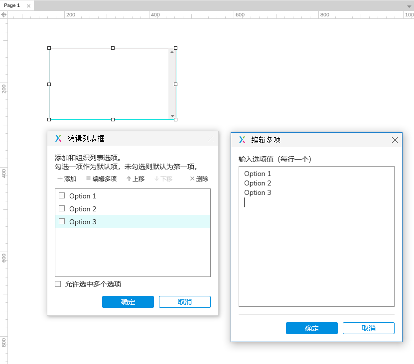
Task: Click the 'Option 3' line in the text area
Action: [x=258, y=192]
